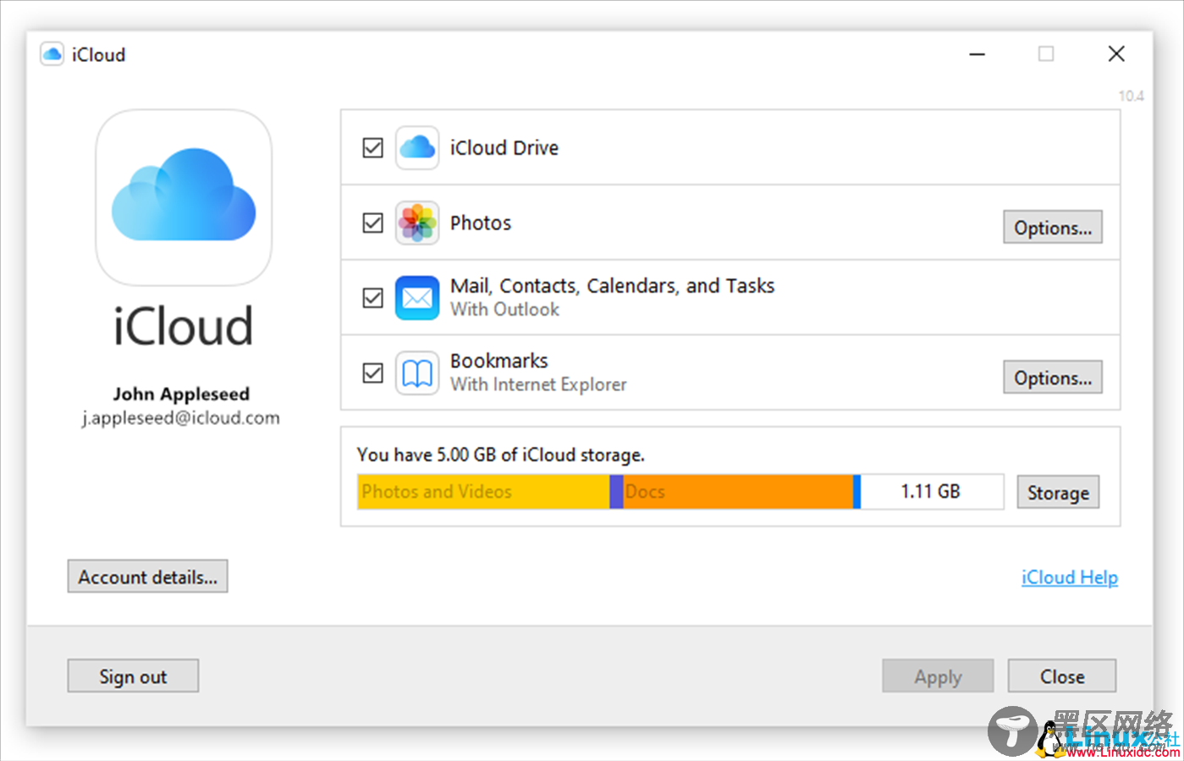
Task: Open Photos Options
Action: (x=1053, y=227)
